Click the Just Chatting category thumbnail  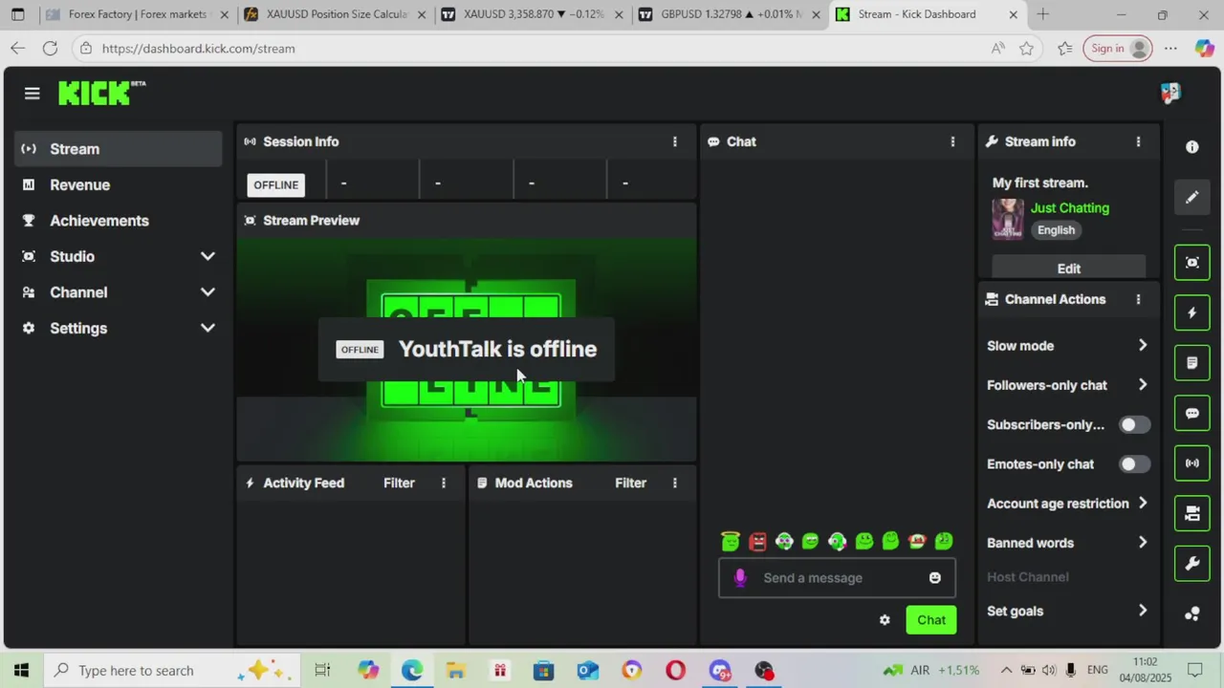click(x=1008, y=219)
